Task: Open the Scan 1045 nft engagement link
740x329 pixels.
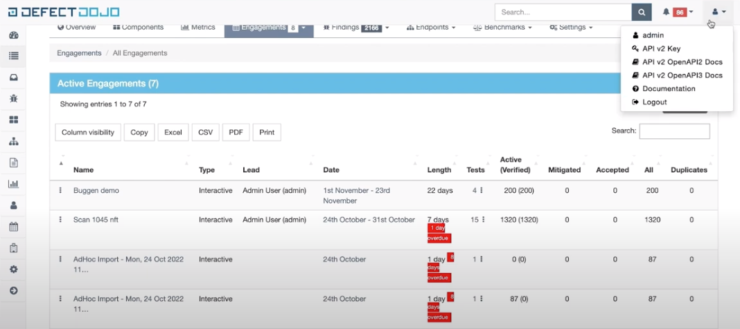Action: [x=96, y=220]
